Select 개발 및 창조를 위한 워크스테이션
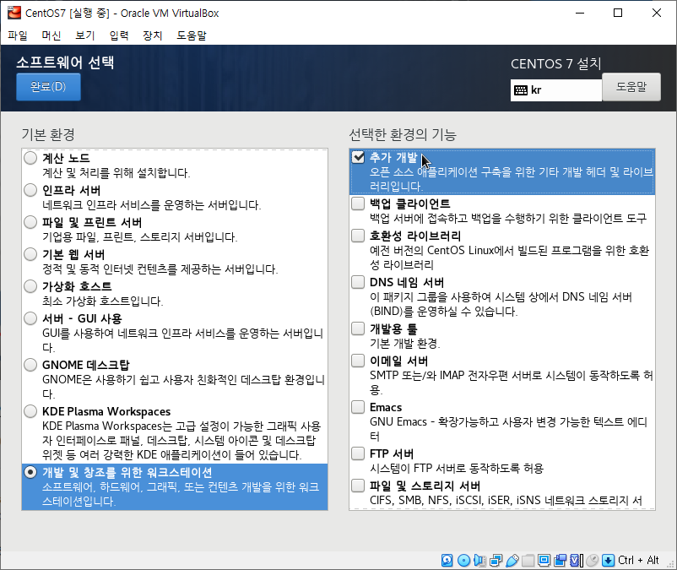677x570 pixels. (30, 472)
